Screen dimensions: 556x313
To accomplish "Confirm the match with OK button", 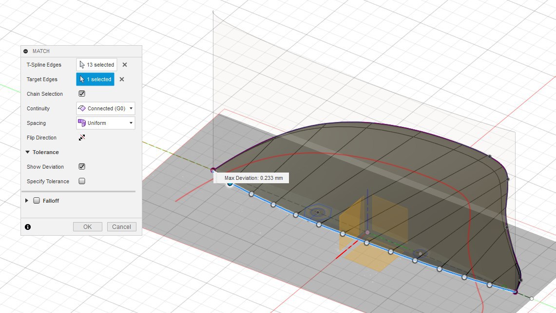I will [88, 226].
